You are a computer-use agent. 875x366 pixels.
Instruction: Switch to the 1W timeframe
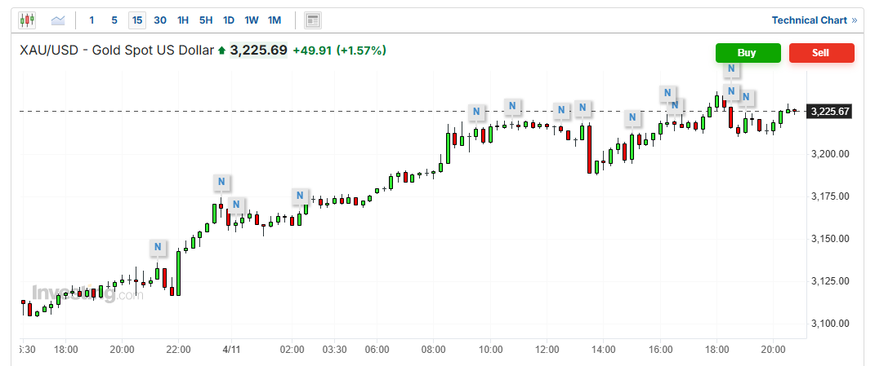click(x=252, y=20)
